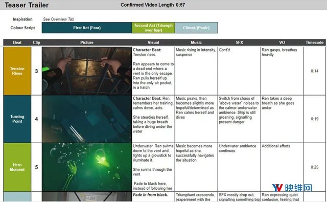Click the 'Character Beat: Tension rises.' visual cell
327x202 pixels.
click(153, 71)
